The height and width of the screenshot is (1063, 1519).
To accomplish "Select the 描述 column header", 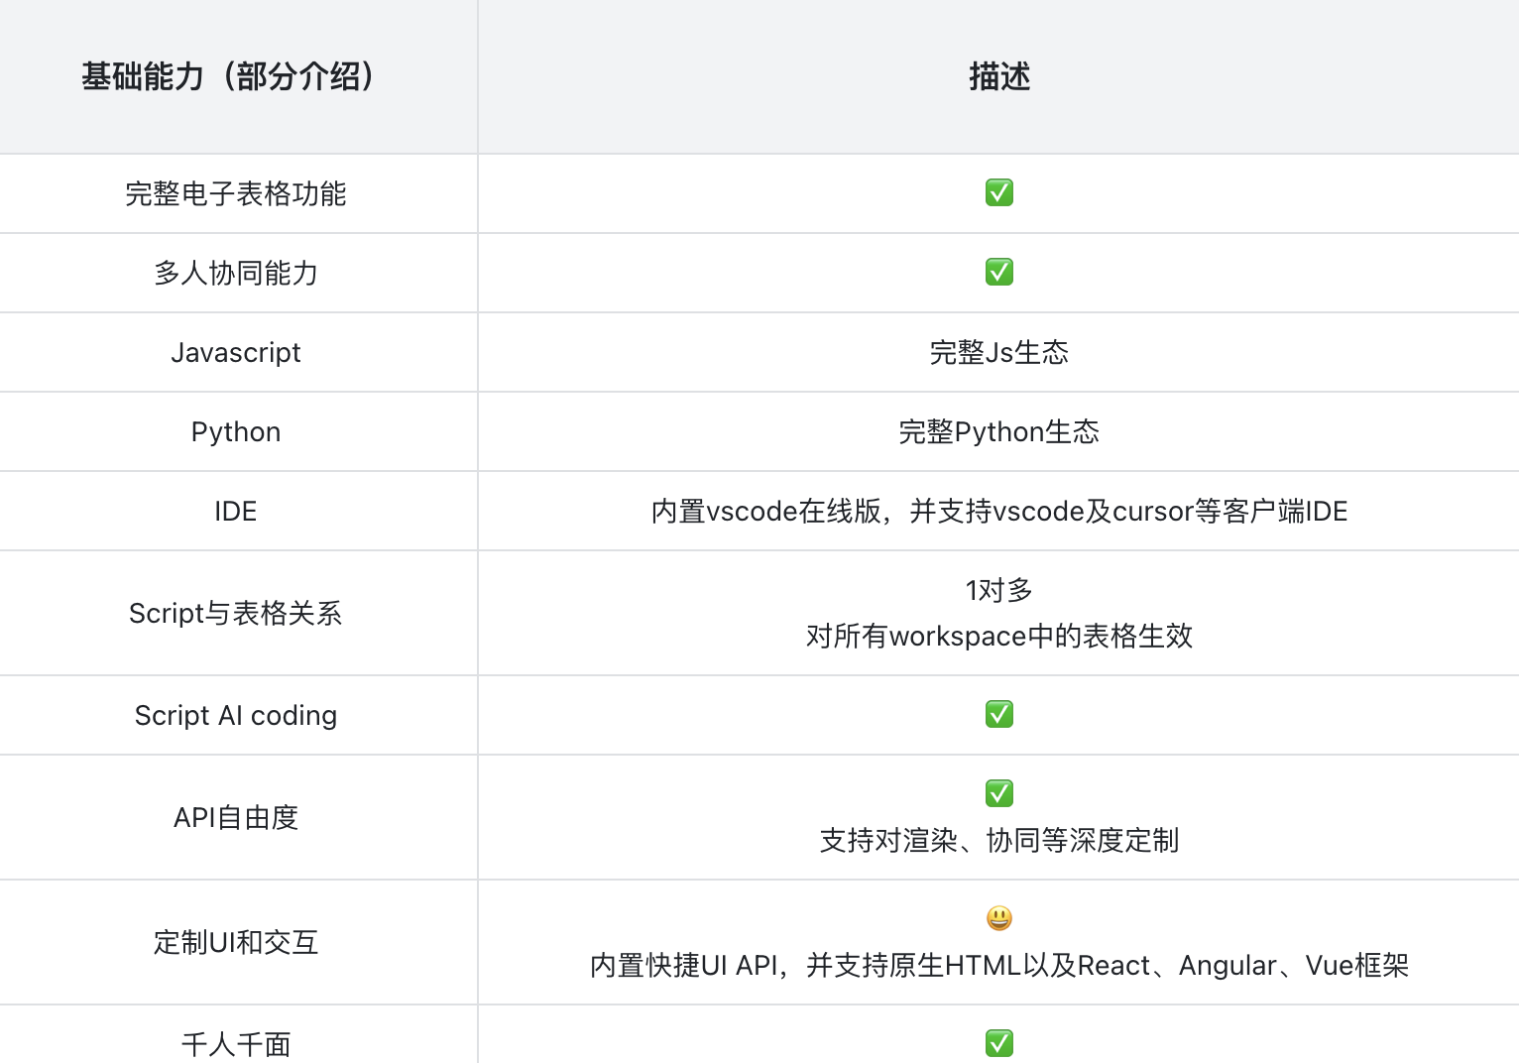I will [x=998, y=76].
